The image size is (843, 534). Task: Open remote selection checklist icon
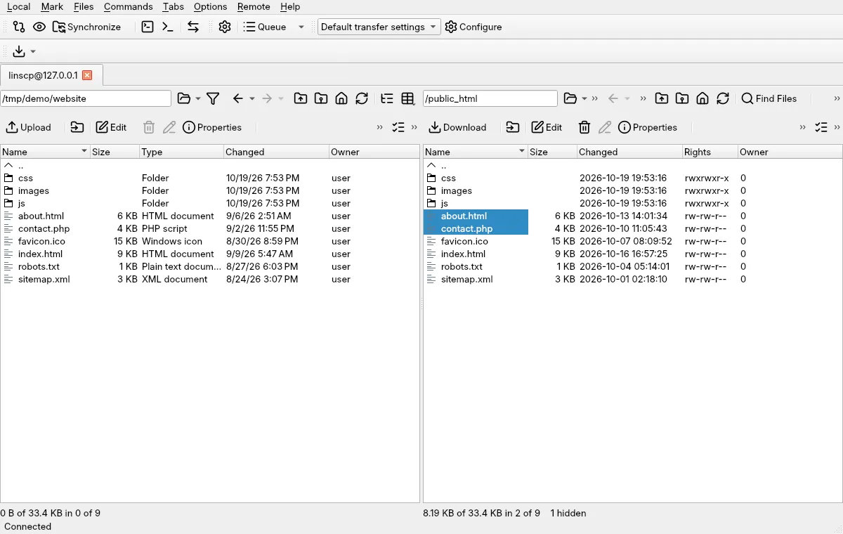(x=821, y=127)
